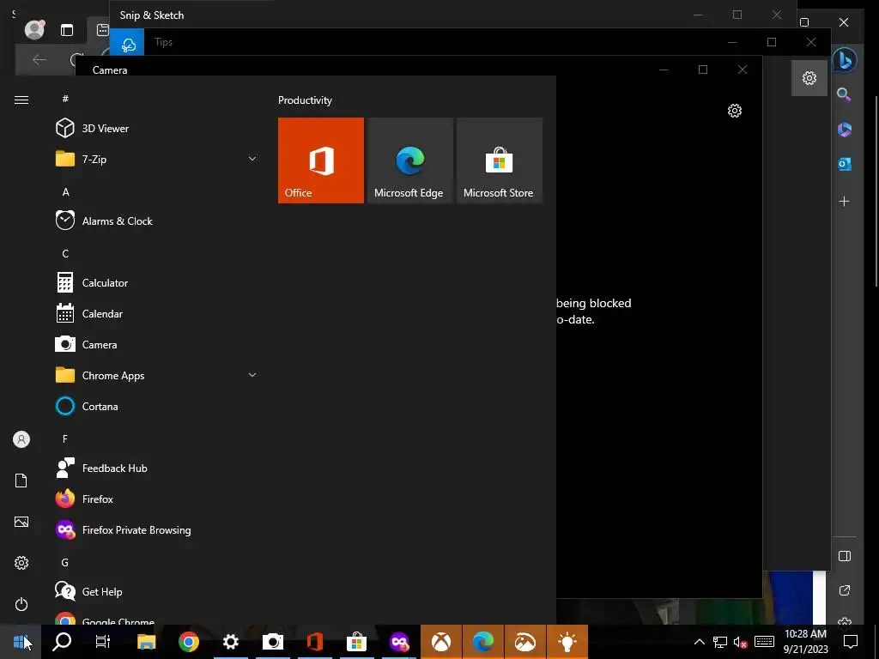
Task: Click the Tips app icon in title bar
Action: [127, 43]
